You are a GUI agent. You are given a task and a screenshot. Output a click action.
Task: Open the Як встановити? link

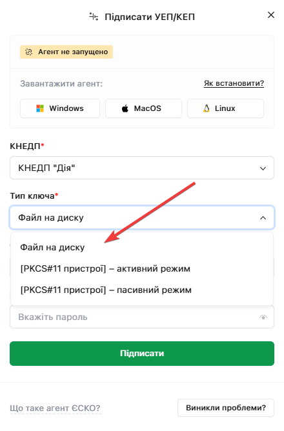(234, 83)
